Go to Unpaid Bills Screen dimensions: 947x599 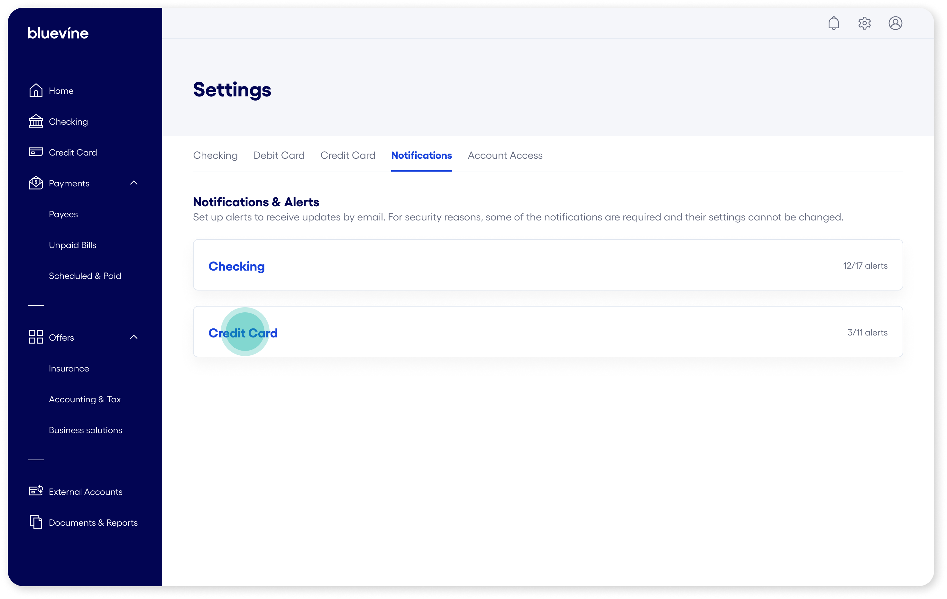(x=72, y=245)
